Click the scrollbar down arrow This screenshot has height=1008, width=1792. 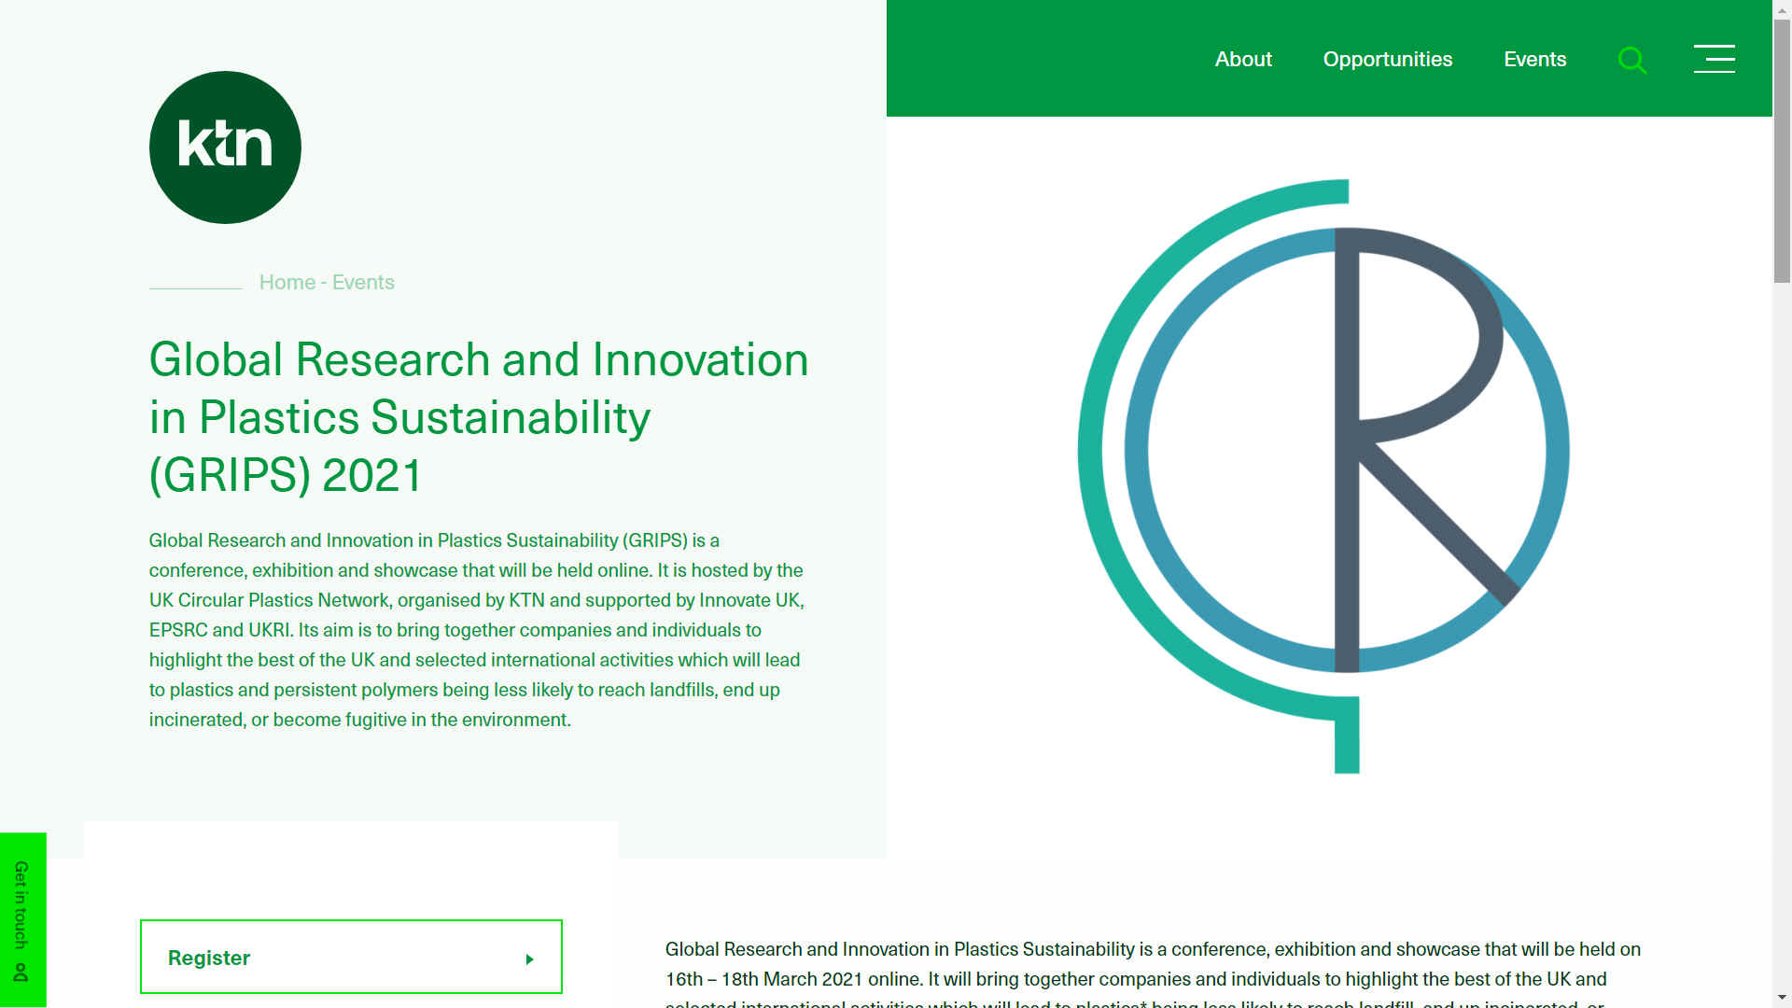point(1782,999)
